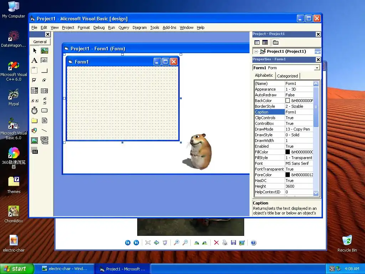Select the Height property value 3600

[x=299, y=186]
